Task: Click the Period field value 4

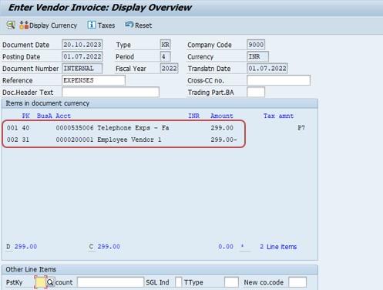Action: (166, 56)
